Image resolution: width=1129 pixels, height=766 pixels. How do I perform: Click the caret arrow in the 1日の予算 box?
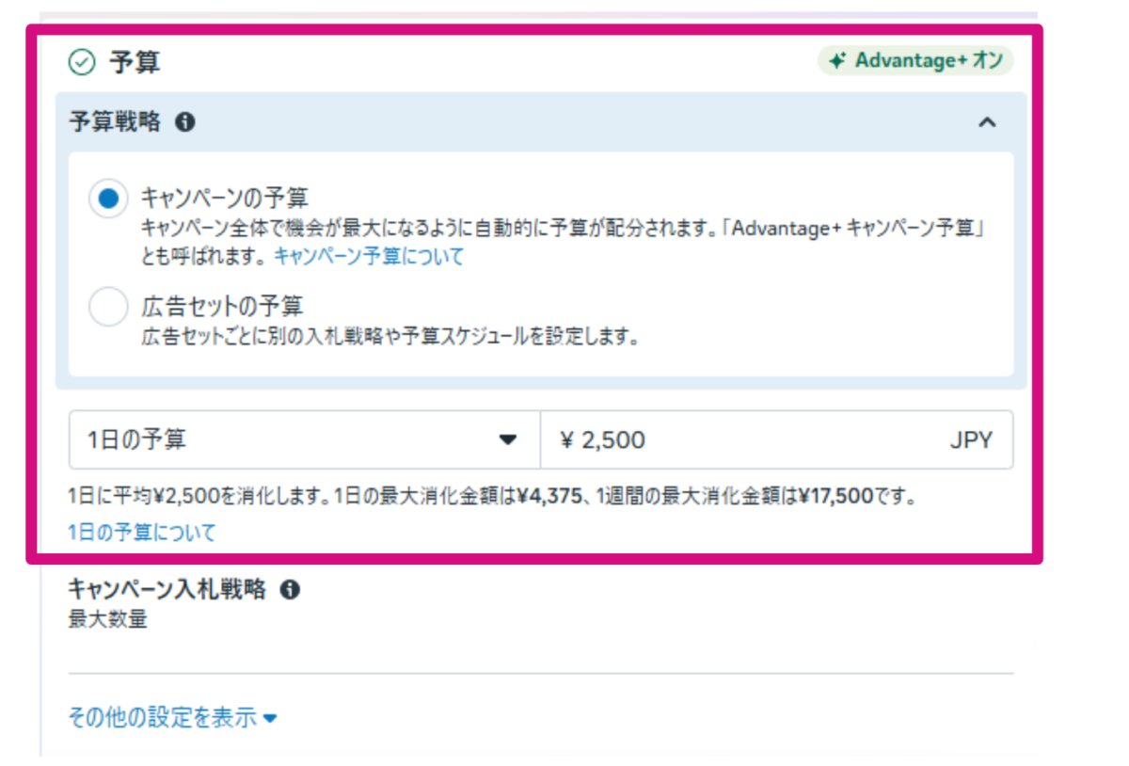[508, 439]
